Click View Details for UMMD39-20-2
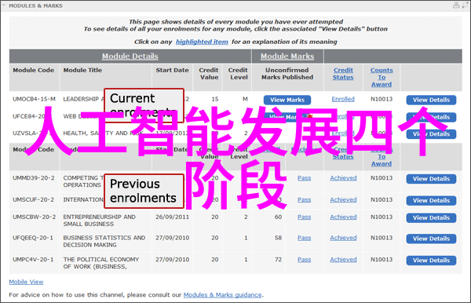The height and width of the screenshot is (303, 471). coord(431,179)
